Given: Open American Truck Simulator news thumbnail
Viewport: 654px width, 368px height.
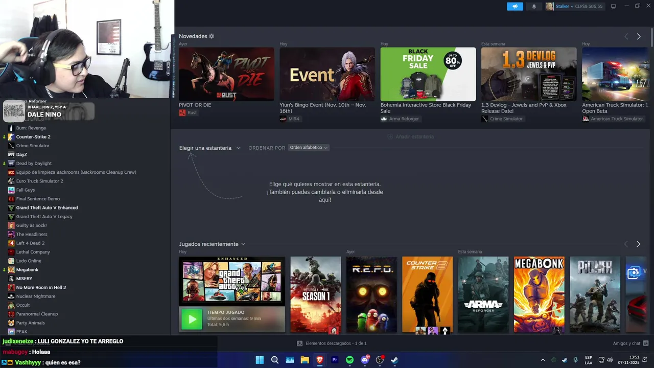Looking at the screenshot, I should point(615,74).
